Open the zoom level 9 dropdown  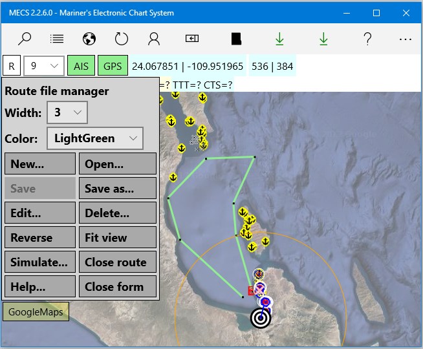[44, 66]
